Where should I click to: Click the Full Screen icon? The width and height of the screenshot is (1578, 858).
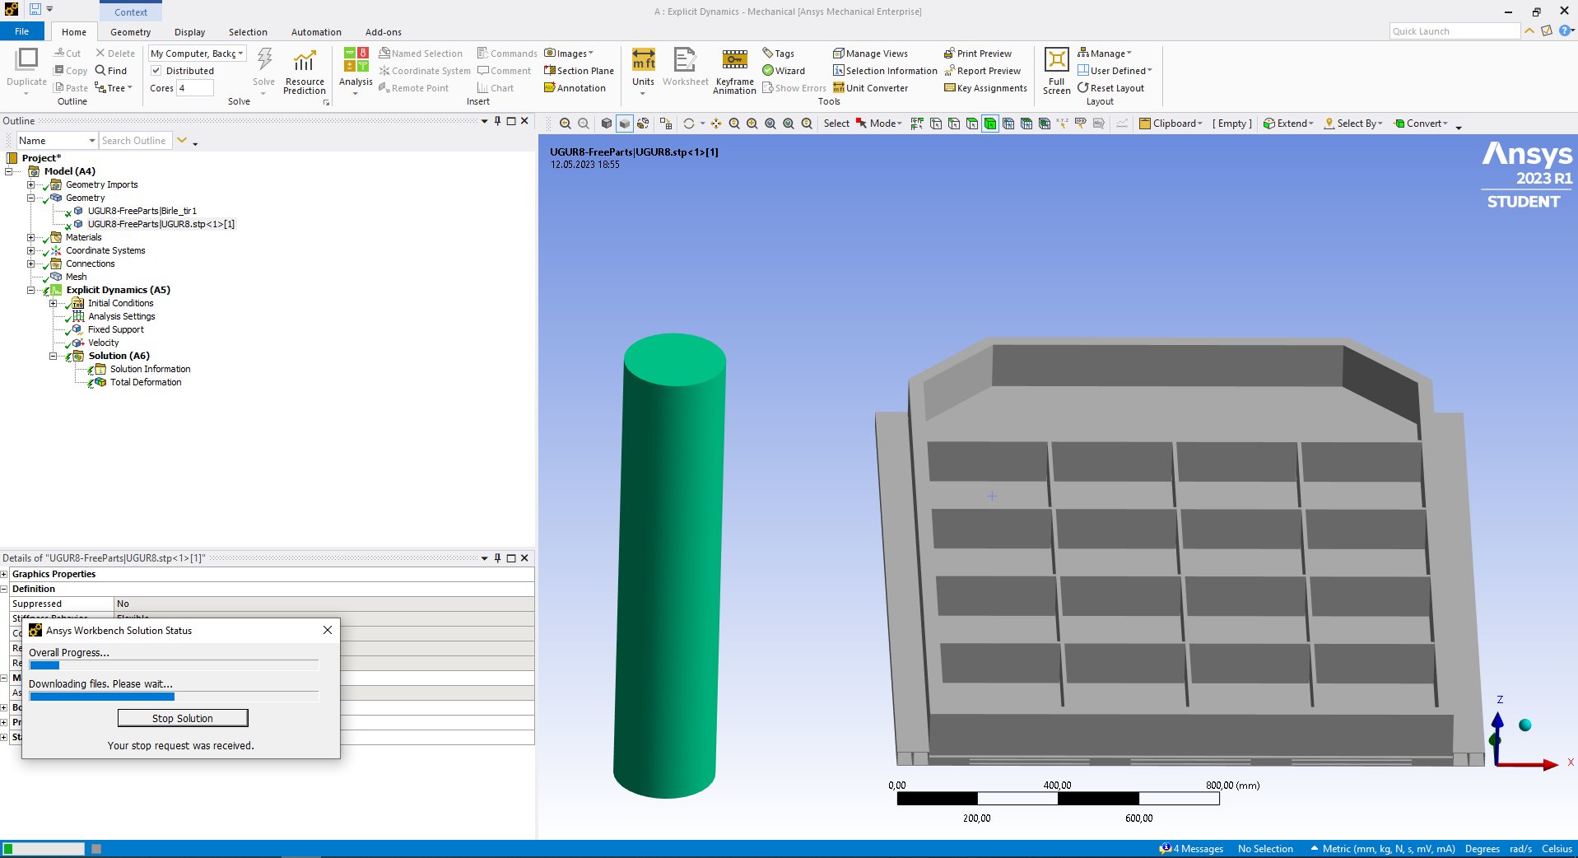[1057, 71]
